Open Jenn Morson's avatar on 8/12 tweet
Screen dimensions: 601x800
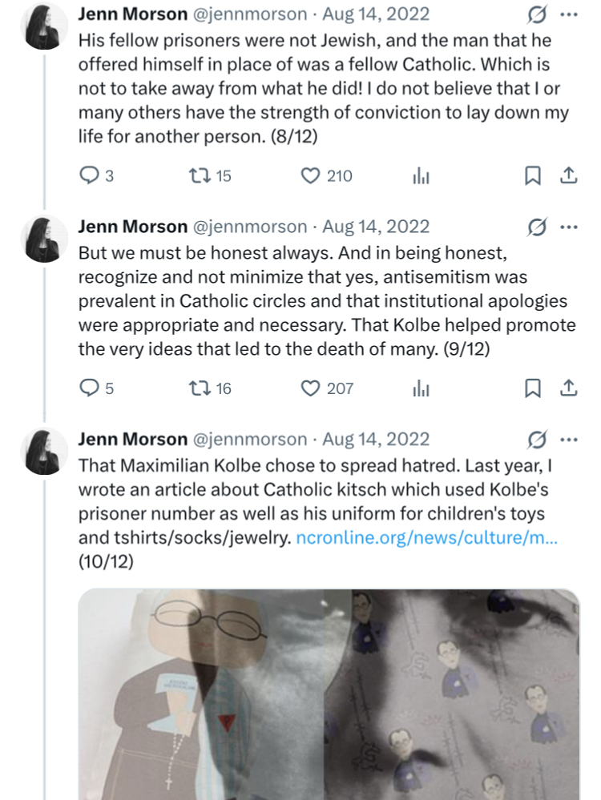[x=43, y=26]
